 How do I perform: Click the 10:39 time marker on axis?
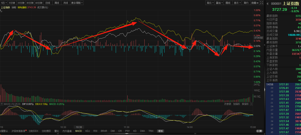pos(79,127)
